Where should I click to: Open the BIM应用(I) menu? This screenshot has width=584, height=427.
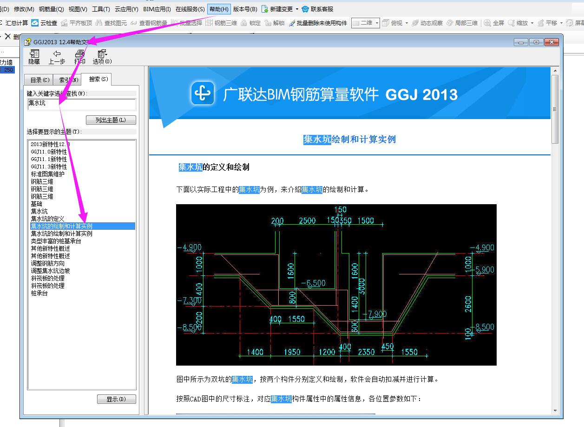(x=157, y=9)
